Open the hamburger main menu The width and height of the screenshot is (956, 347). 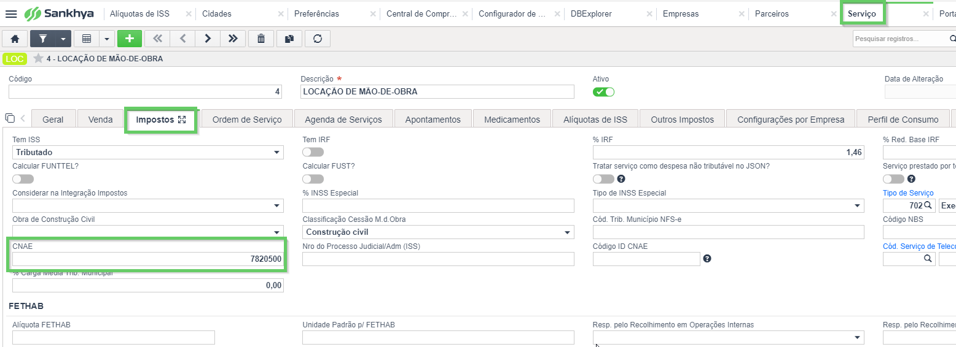click(11, 13)
